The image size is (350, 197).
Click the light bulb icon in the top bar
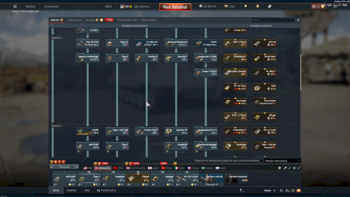click(x=245, y=6)
